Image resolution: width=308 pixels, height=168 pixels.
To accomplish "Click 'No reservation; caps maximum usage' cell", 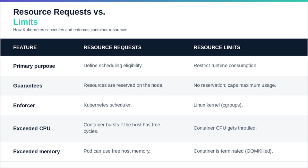I will pyautogui.click(x=235, y=85).
